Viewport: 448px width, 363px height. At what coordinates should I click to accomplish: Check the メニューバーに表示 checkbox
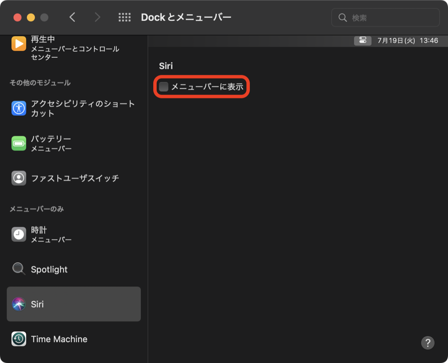[x=164, y=86]
